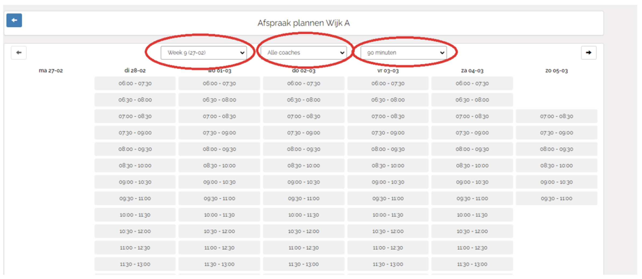
Task: Select Tuesday 28-02 slot 11:30 - 13:00
Action: click(x=135, y=264)
